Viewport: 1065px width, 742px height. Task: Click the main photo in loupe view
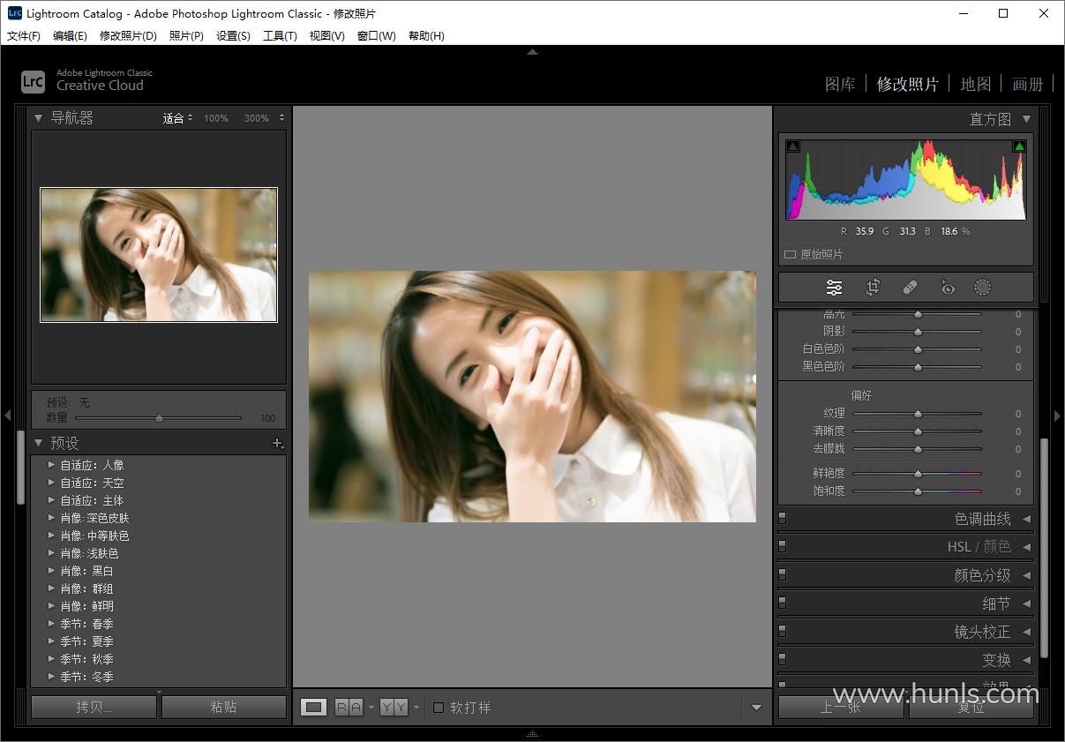click(x=532, y=396)
